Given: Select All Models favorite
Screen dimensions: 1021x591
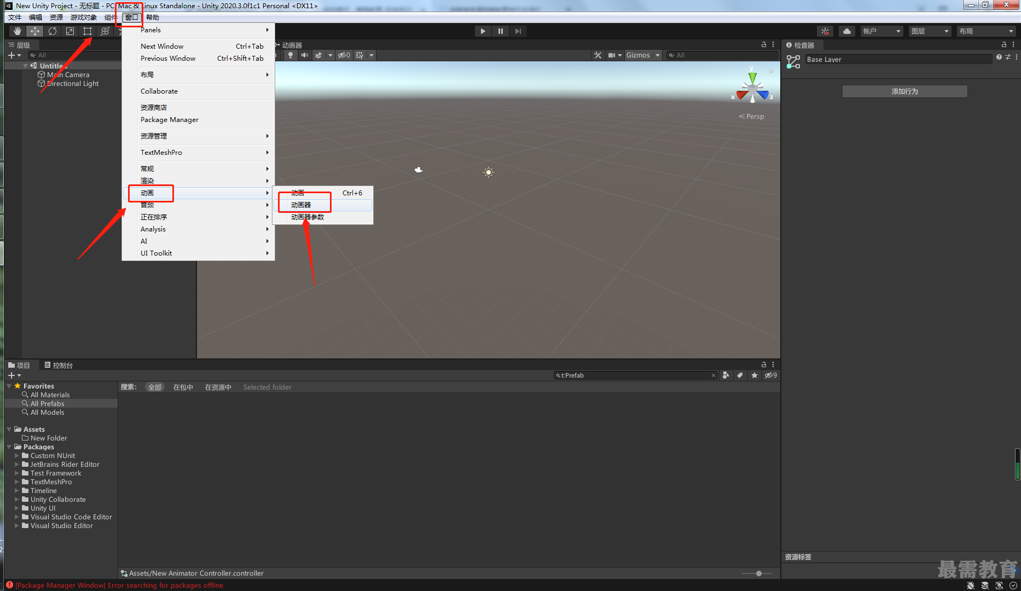Looking at the screenshot, I should [x=47, y=413].
